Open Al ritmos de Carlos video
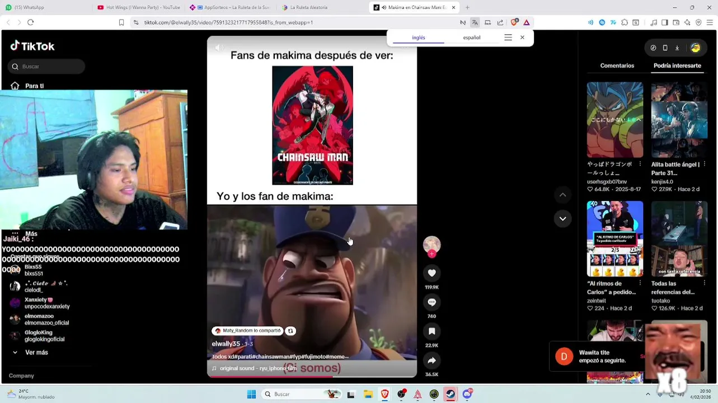 [x=614, y=239]
